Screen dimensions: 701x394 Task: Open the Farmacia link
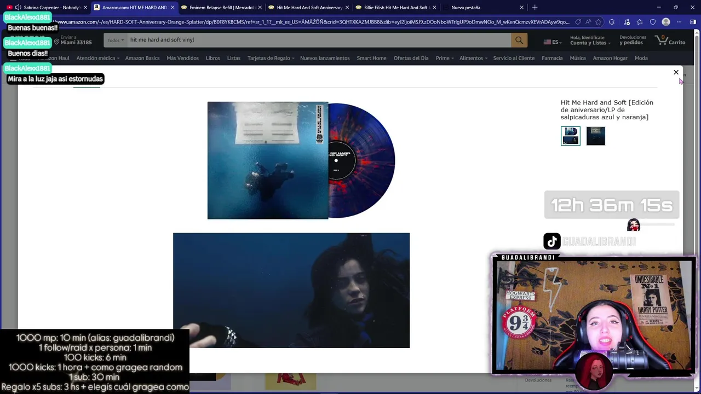click(x=552, y=58)
